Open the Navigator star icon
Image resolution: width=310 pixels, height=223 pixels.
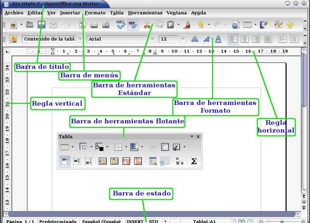coord(290,25)
